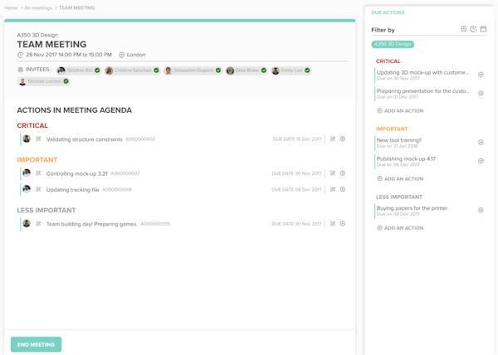This screenshot has width=498, height=355.
Task: Click assignee avatar for 'Updating tracking file'
Action: point(27,189)
